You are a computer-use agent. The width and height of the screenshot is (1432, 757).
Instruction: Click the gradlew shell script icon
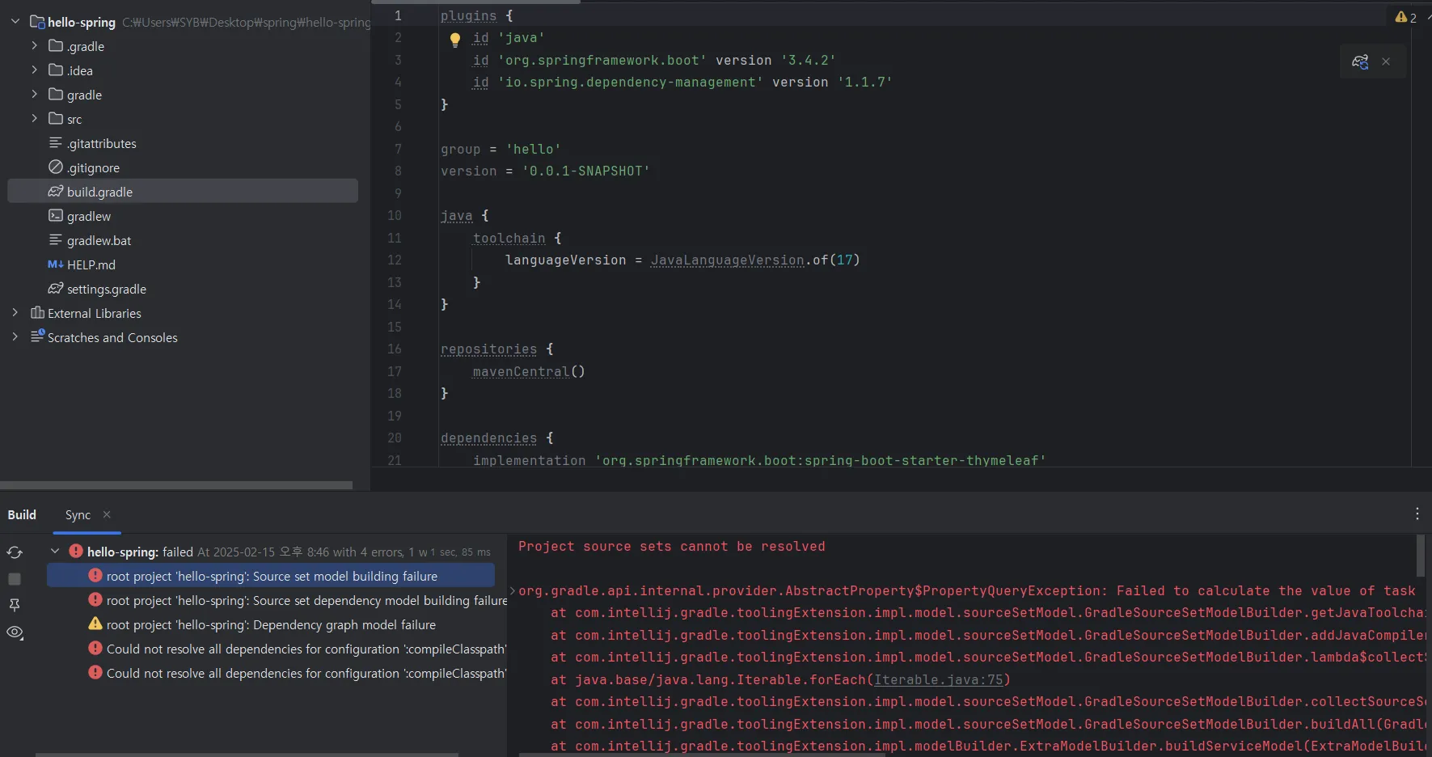click(55, 216)
